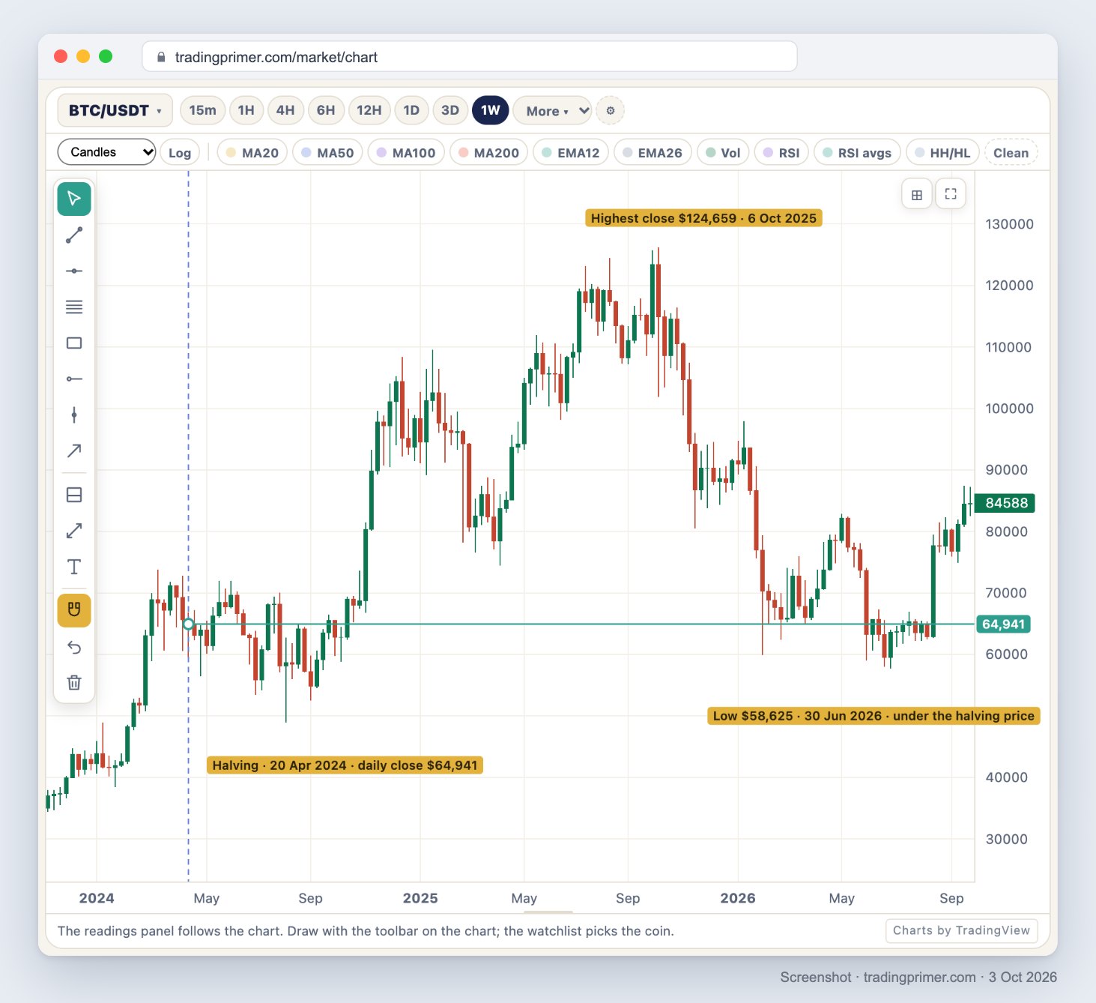Toggle the RSI avgs indicator
Viewport: 1096px width, 1003px height.
click(x=857, y=153)
